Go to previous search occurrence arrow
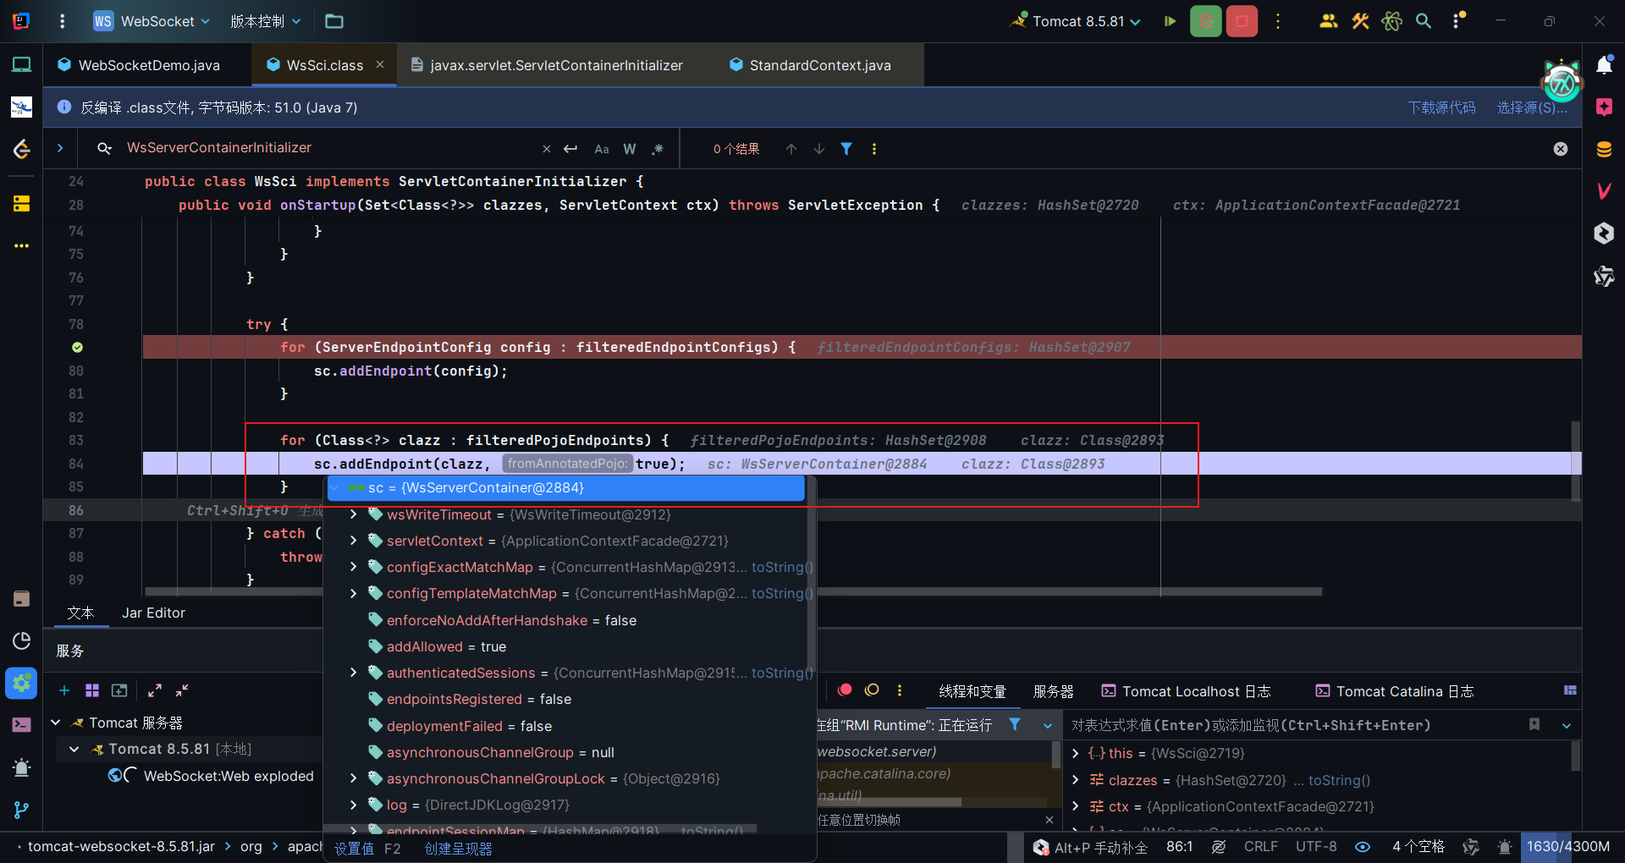 coord(791,149)
